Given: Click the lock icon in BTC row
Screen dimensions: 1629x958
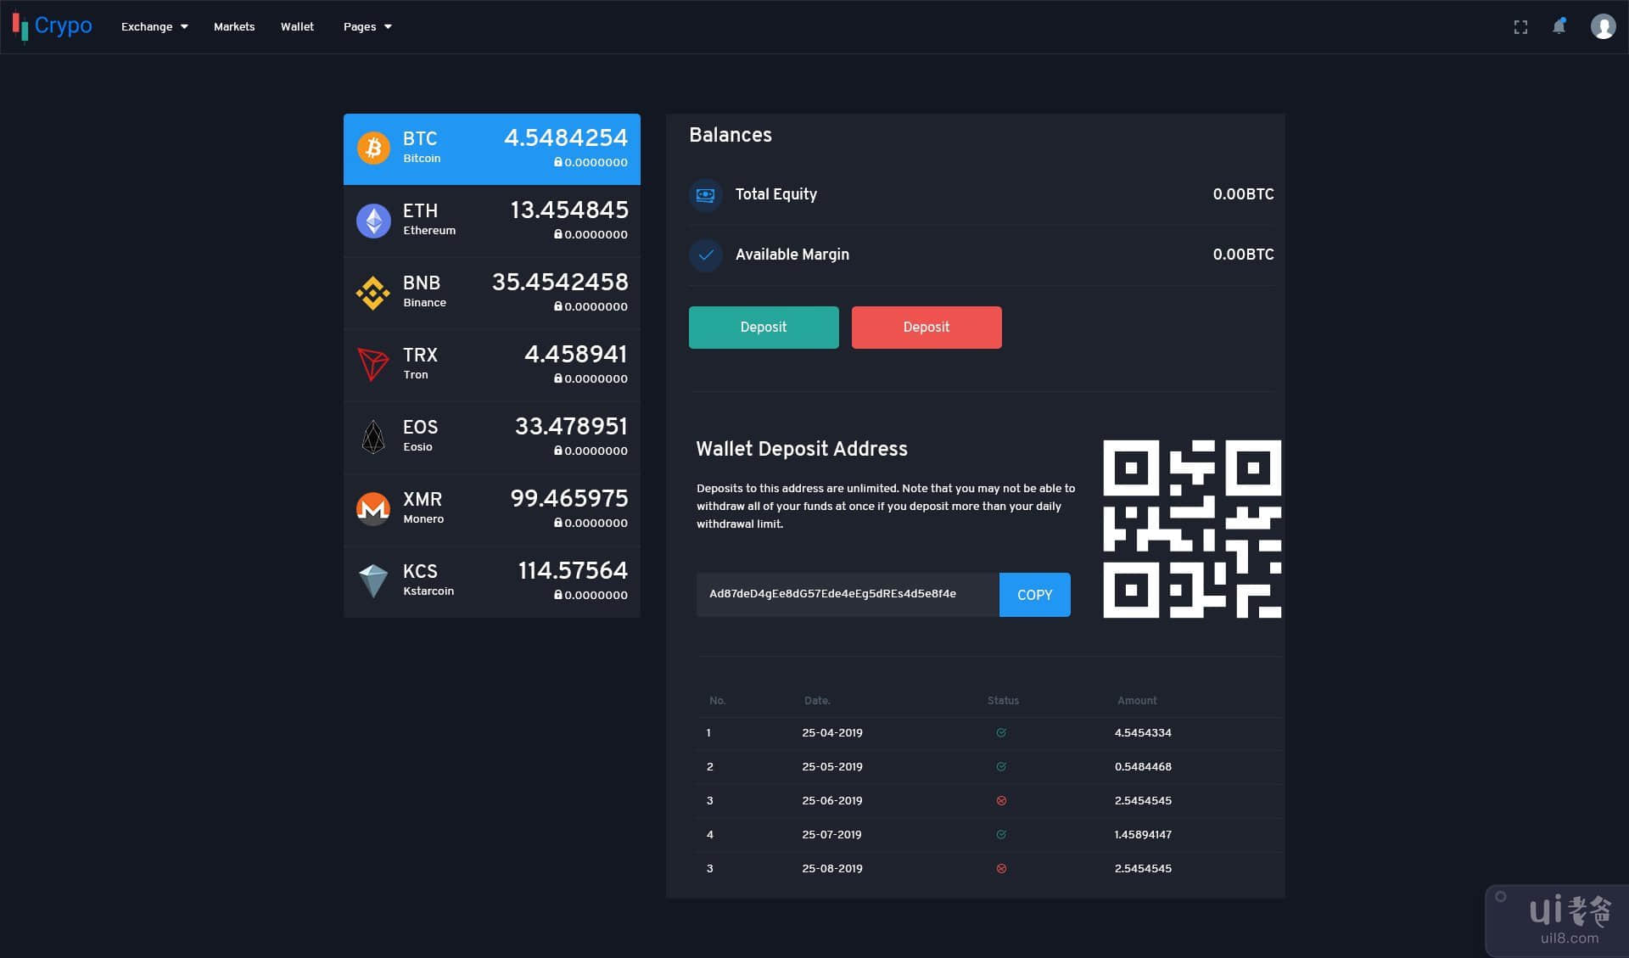Looking at the screenshot, I should click(x=558, y=162).
